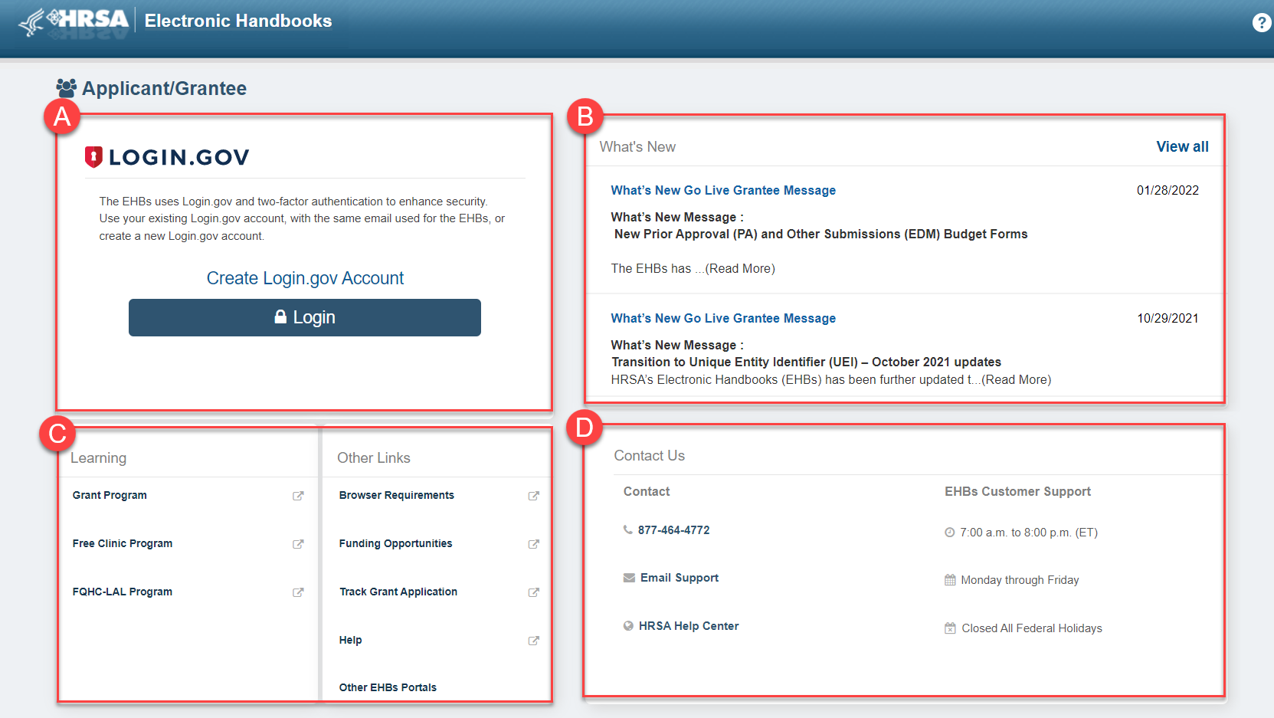Click the Login button
The image size is (1274, 718).
(x=305, y=317)
